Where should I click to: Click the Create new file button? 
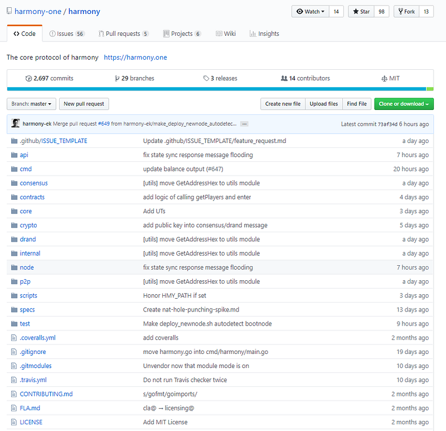pyautogui.click(x=283, y=104)
